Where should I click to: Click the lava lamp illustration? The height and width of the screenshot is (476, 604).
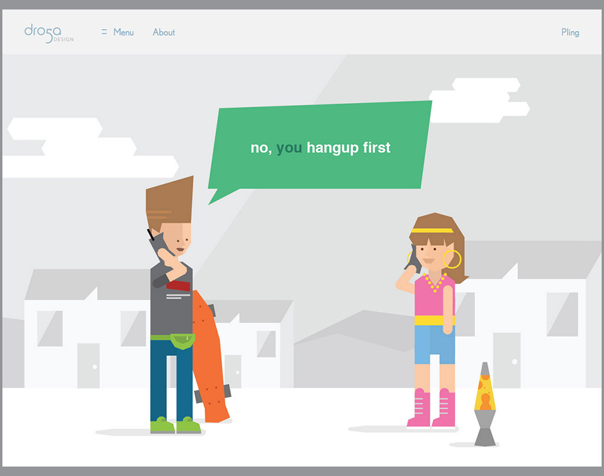click(x=485, y=404)
